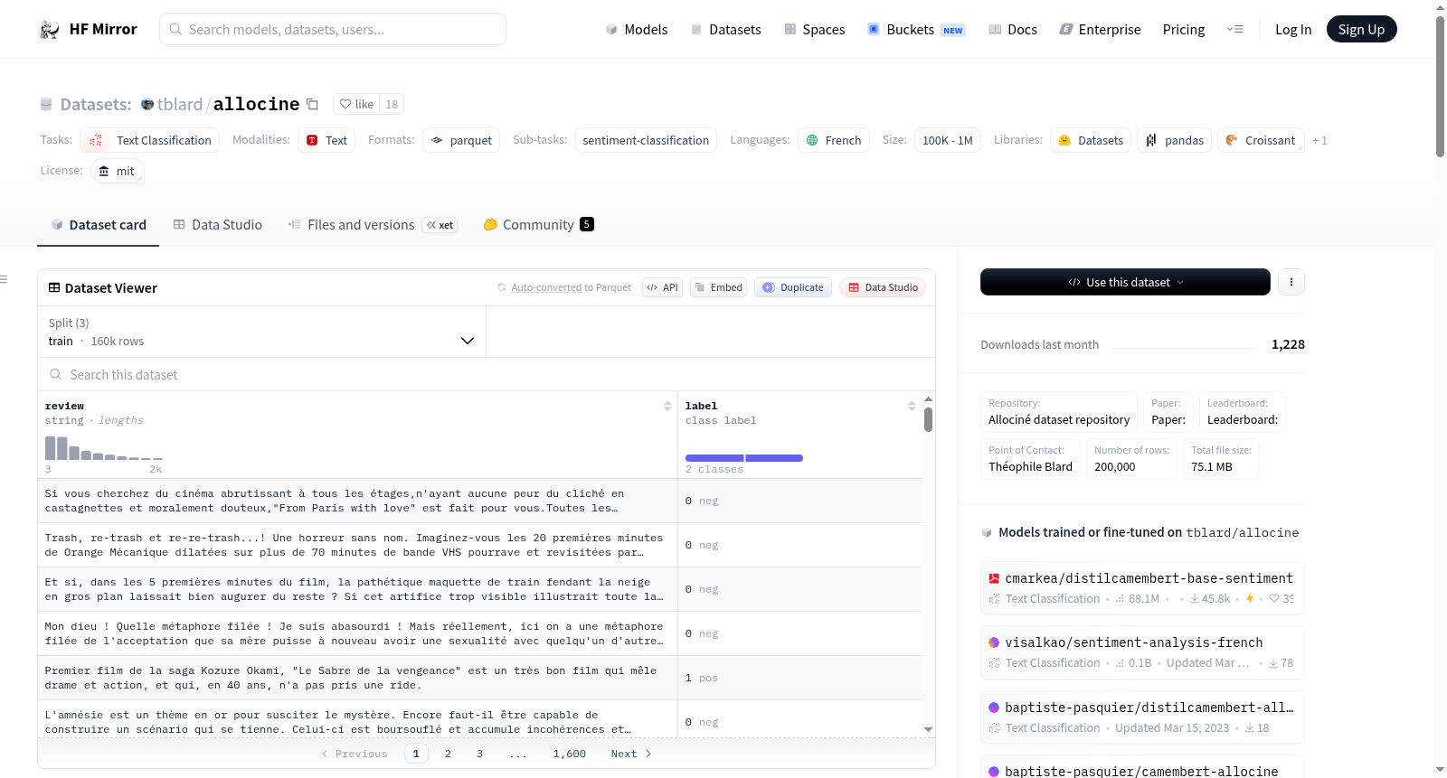
Task: Open the Use this dataset dropdown
Action: [1125, 282]
